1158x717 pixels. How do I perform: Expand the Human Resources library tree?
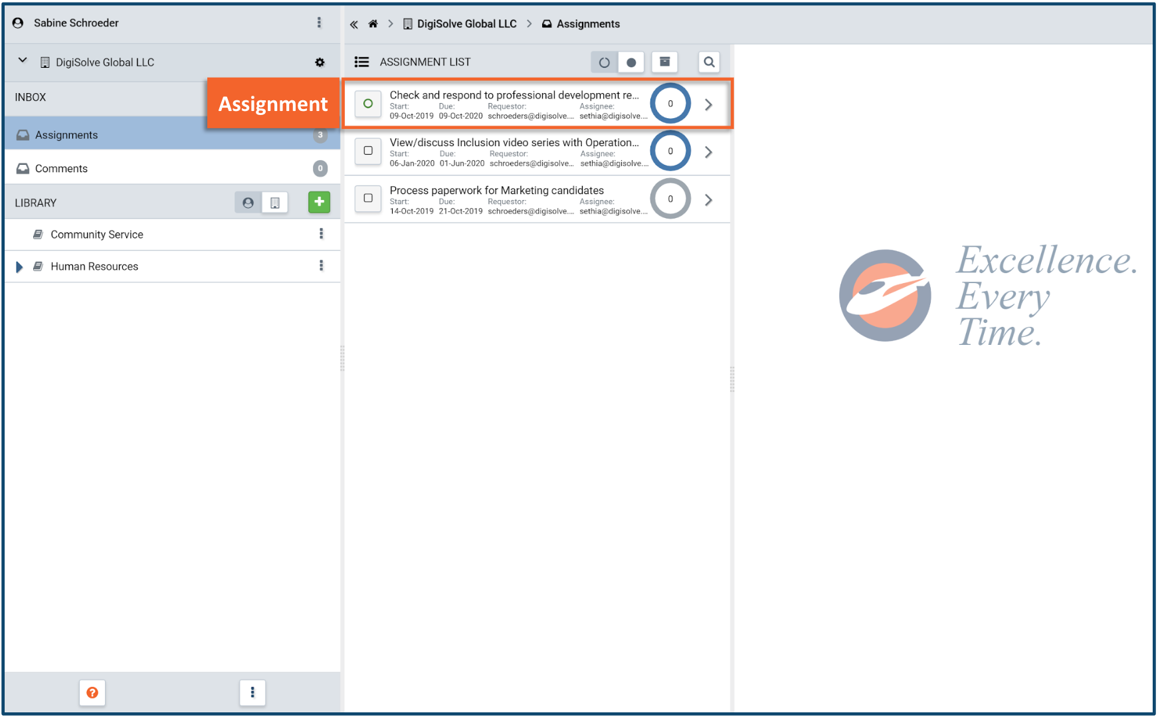19,266
